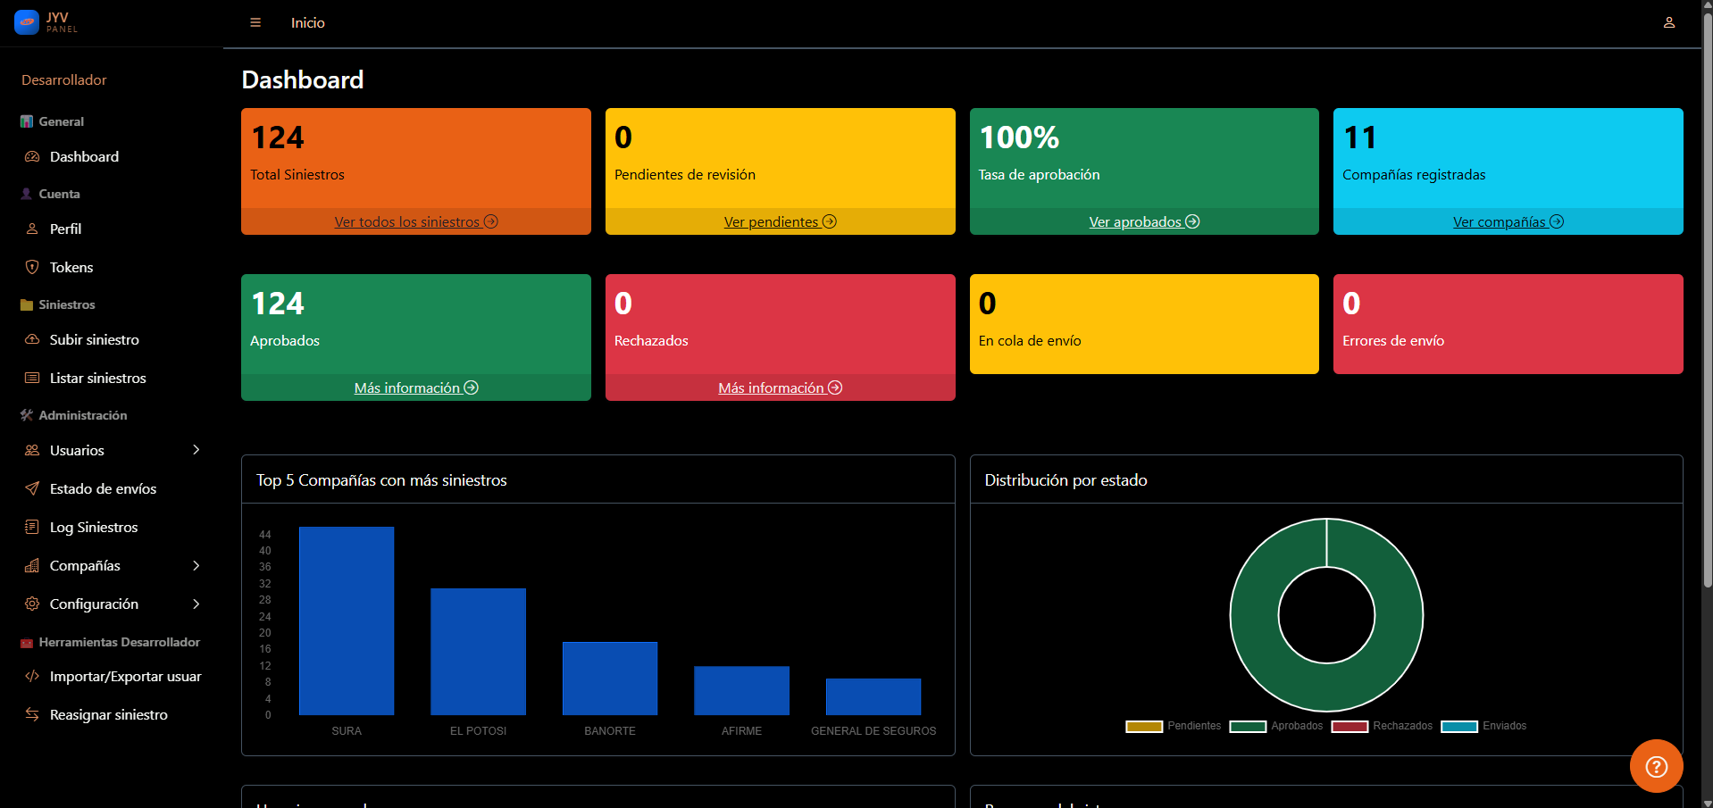Click the JYV Panel logo

(x=46, y=22)
